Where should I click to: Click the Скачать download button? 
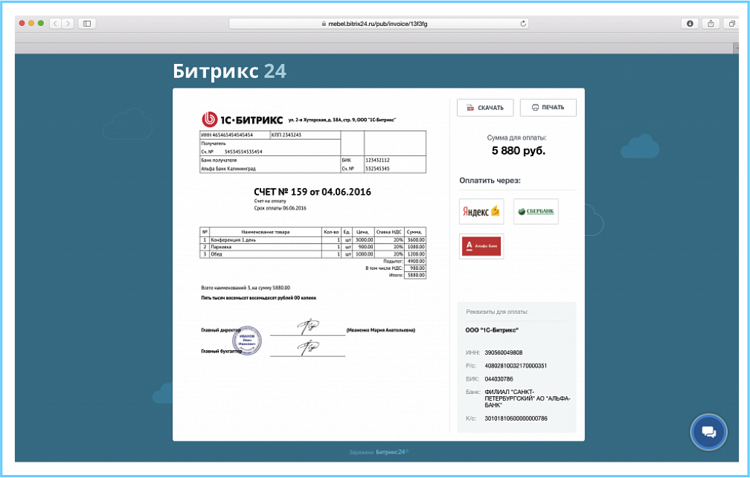[484, 108]
